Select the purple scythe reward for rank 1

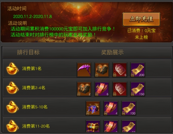84,70
